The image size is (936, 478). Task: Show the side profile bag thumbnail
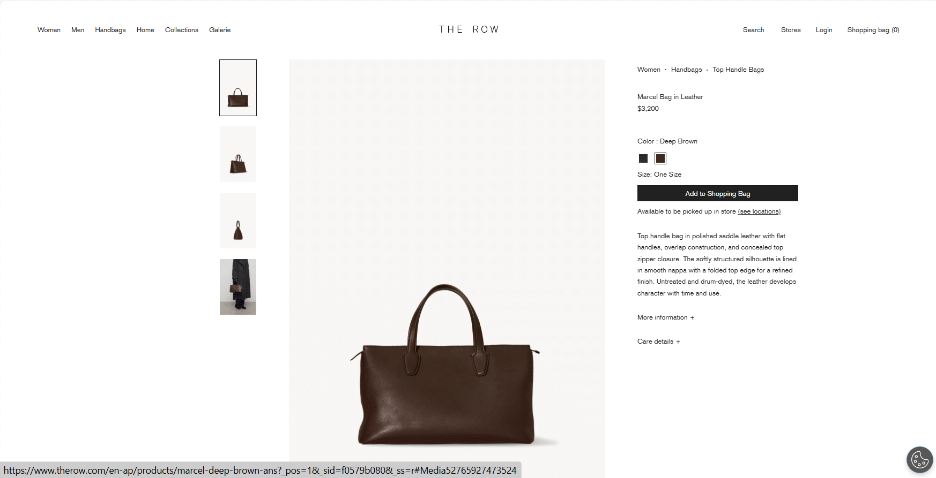click(x=238, y=221)
